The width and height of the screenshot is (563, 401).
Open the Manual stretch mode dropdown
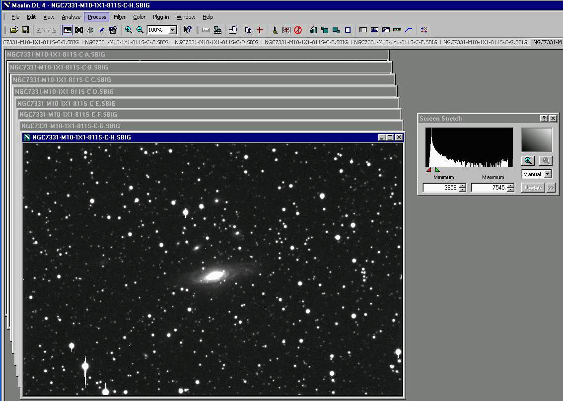(x=548, y=174)
